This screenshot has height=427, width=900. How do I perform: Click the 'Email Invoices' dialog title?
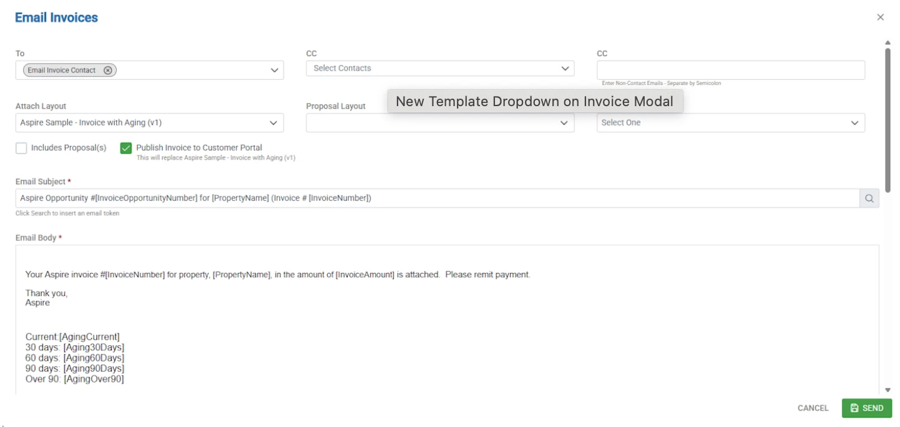pos(57,17)
